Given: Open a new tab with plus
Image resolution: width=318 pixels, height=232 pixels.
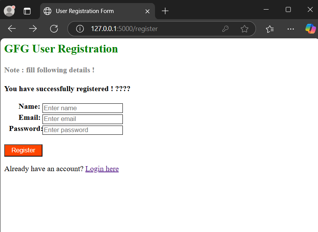Looking at the screenshot, I should [165, 11].
